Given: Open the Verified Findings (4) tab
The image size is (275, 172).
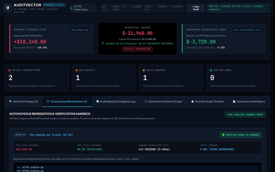Looking at the screenshot, I should (24, 101).
